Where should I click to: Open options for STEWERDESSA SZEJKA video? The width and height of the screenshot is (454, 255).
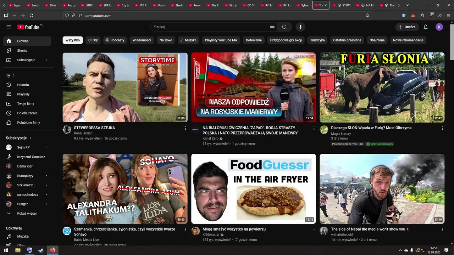point(185,128)
